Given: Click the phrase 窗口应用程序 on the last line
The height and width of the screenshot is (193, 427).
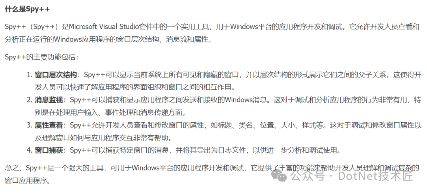Looking at the screenshot, I should click(x=26, y=181).
